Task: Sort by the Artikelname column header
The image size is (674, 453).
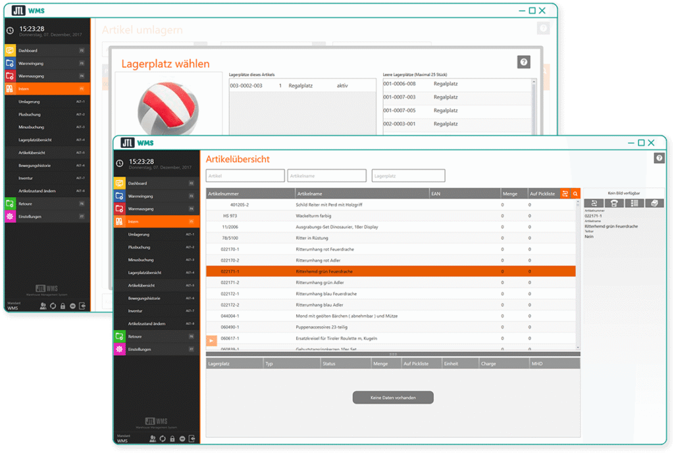Action: click(361, 193)
